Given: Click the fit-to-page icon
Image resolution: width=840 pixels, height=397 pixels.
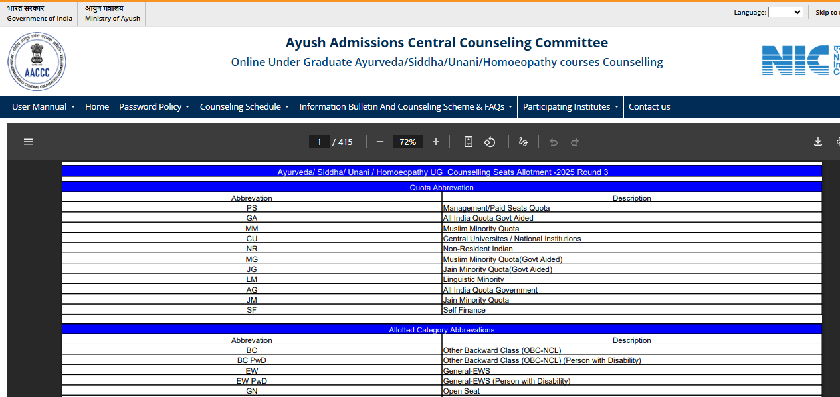Looking at the screenshot, I should [x=469, y=142].
